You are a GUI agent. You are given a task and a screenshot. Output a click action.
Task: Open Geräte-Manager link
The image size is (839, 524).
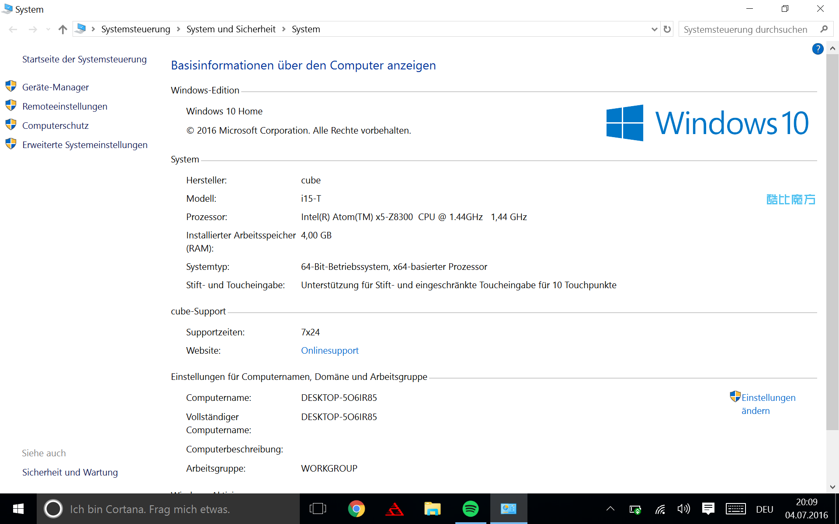click(x=55, y=87)
